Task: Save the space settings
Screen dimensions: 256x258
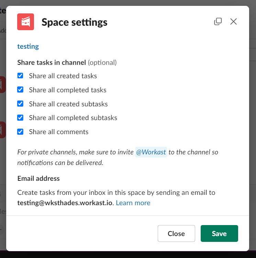Action: coord(219,233)
